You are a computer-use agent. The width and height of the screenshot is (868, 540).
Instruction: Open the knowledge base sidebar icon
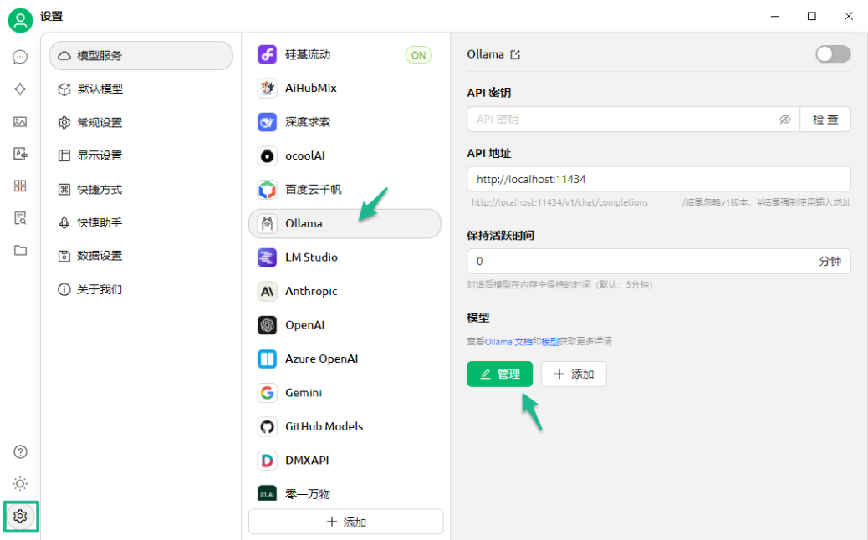click(20, 218)
